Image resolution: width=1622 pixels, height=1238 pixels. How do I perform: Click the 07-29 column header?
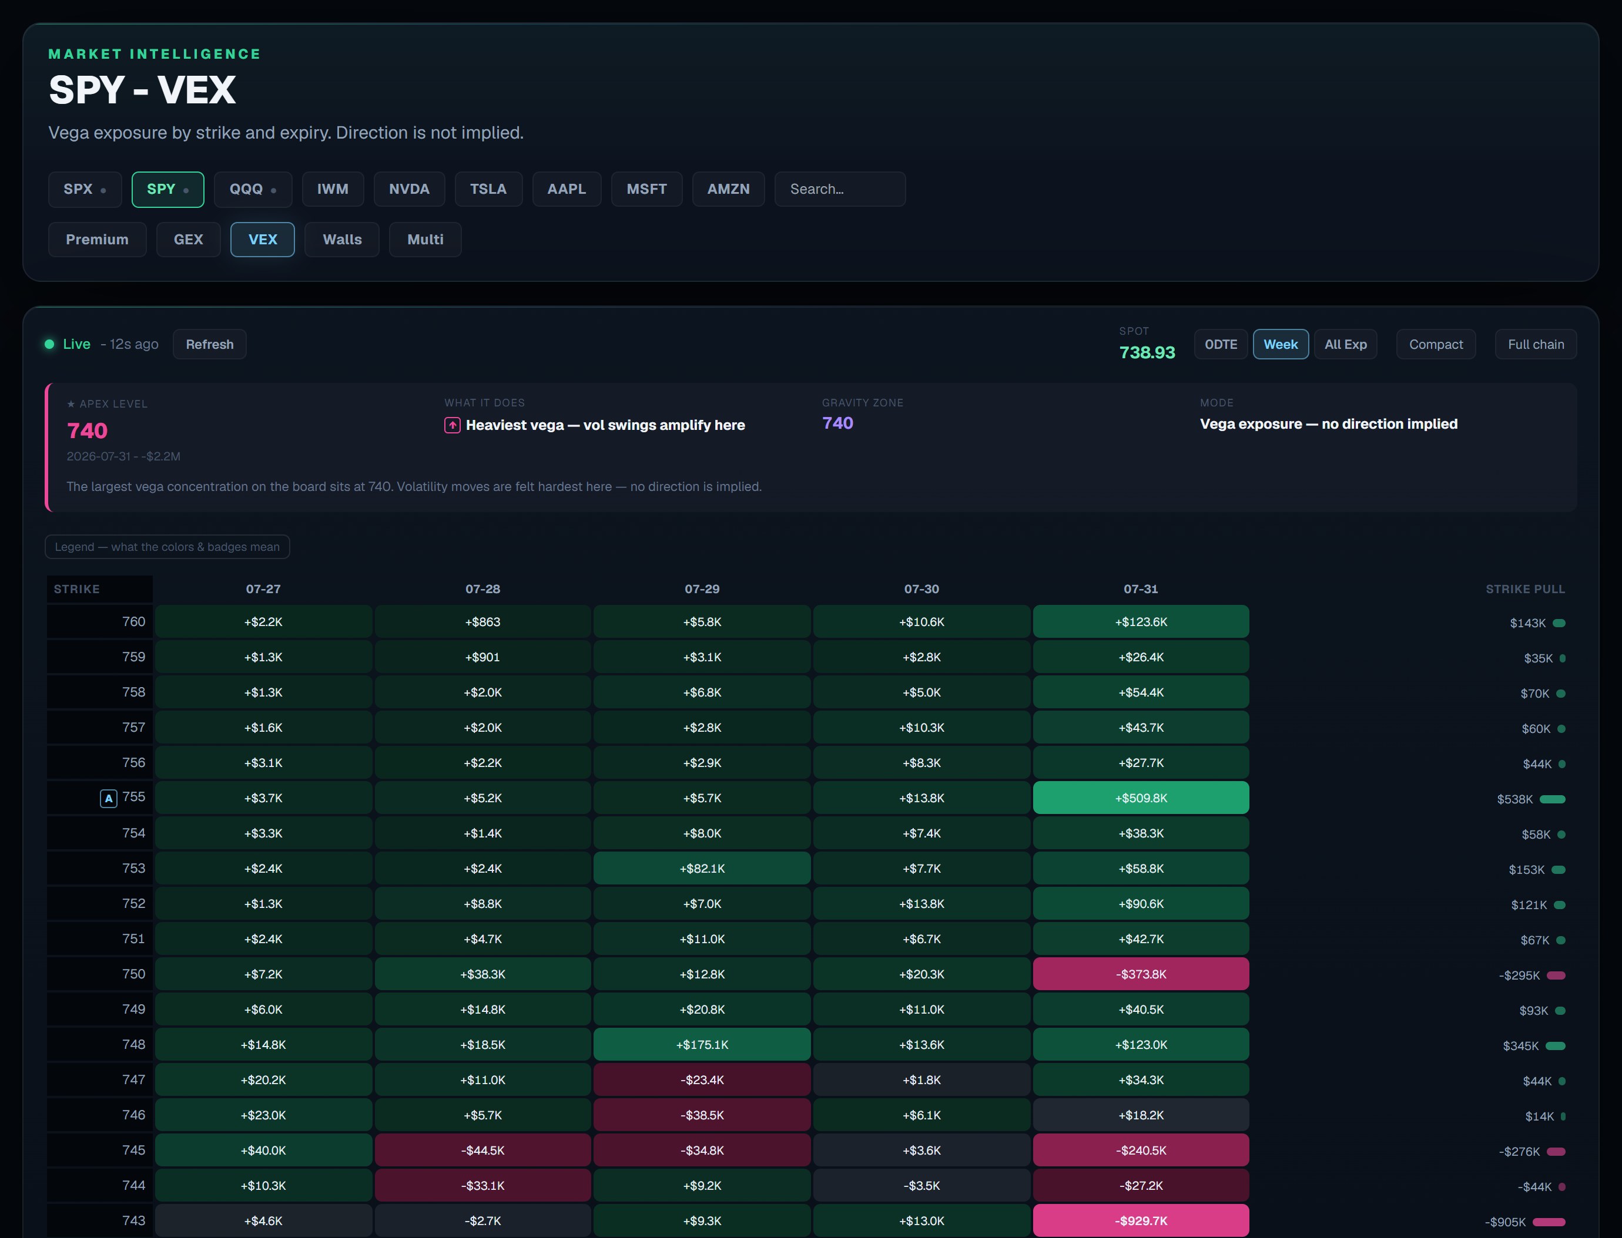click(x=702, y=589)
